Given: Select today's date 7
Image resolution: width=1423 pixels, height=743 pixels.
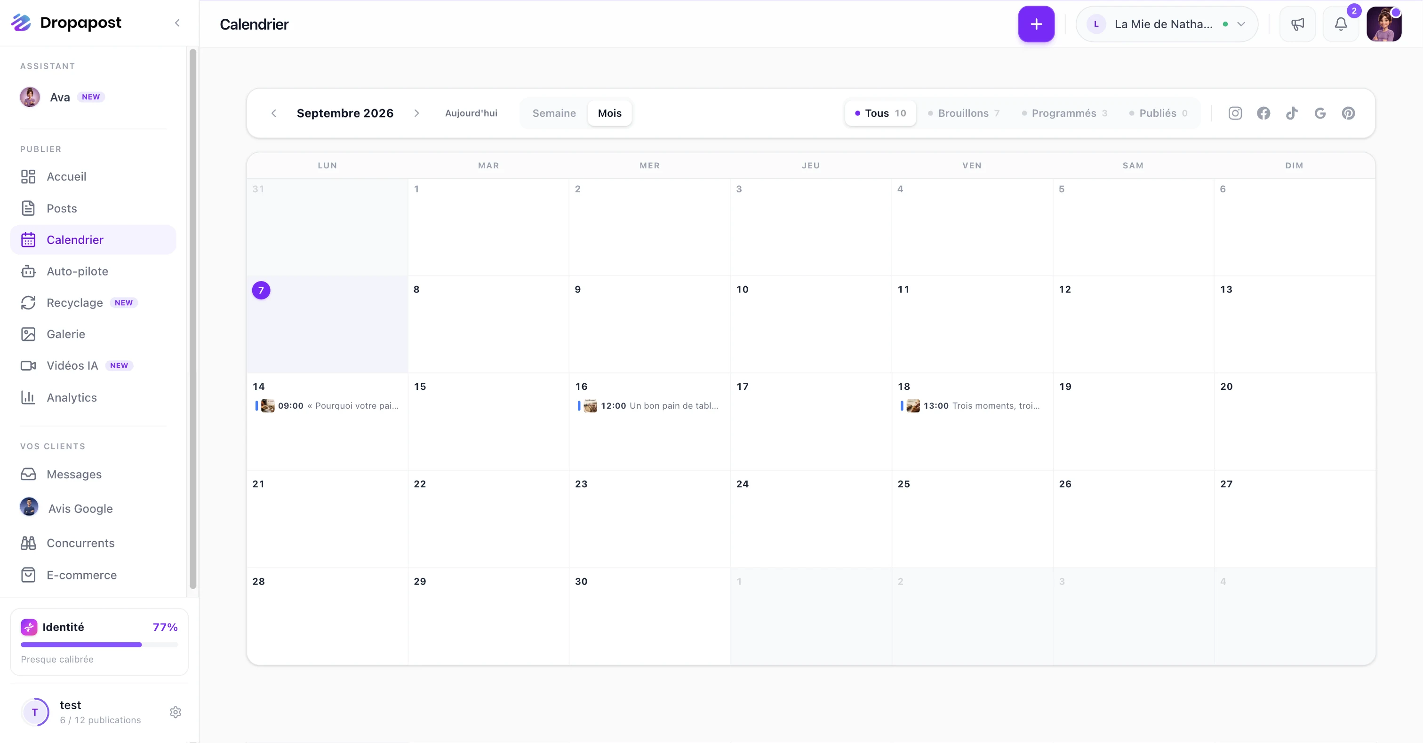Looking at the screenshot, I should click(261, 290).
